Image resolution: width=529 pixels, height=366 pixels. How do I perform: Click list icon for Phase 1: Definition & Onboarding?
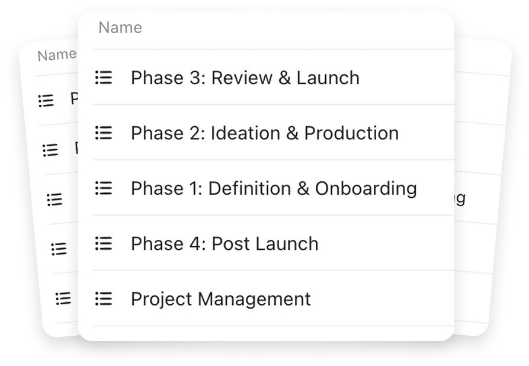[x=104, y=188]
